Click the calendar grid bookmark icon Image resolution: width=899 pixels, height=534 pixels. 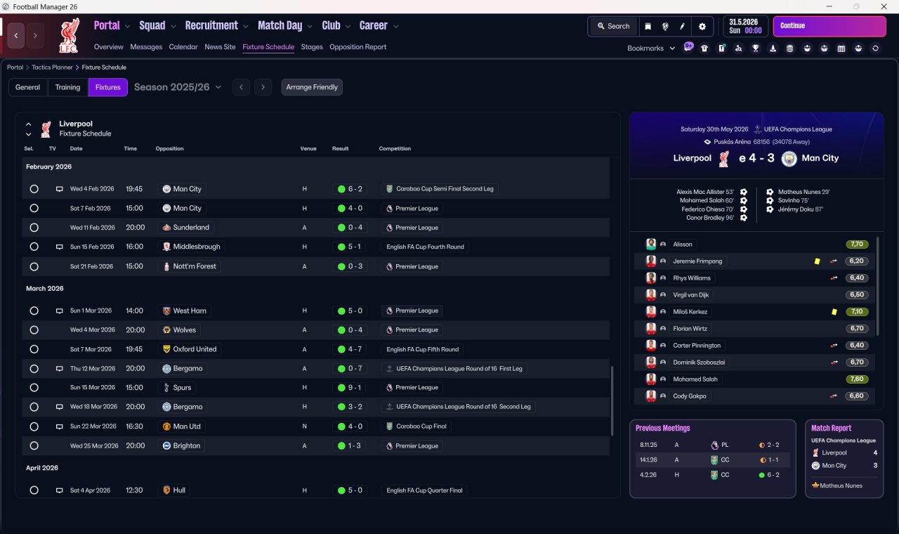click(841, 48)
